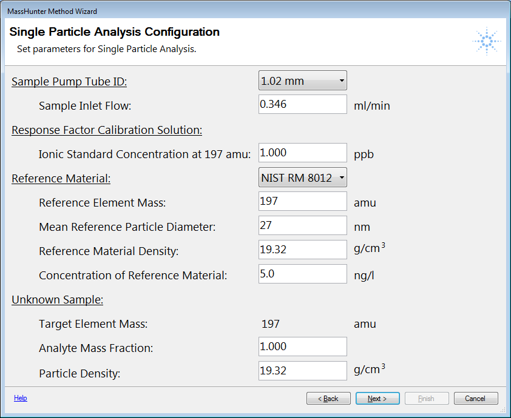This screenshot has width=511, height=418.
Task: Click the Target Element Mass value 197
Action: coord(271,324)
